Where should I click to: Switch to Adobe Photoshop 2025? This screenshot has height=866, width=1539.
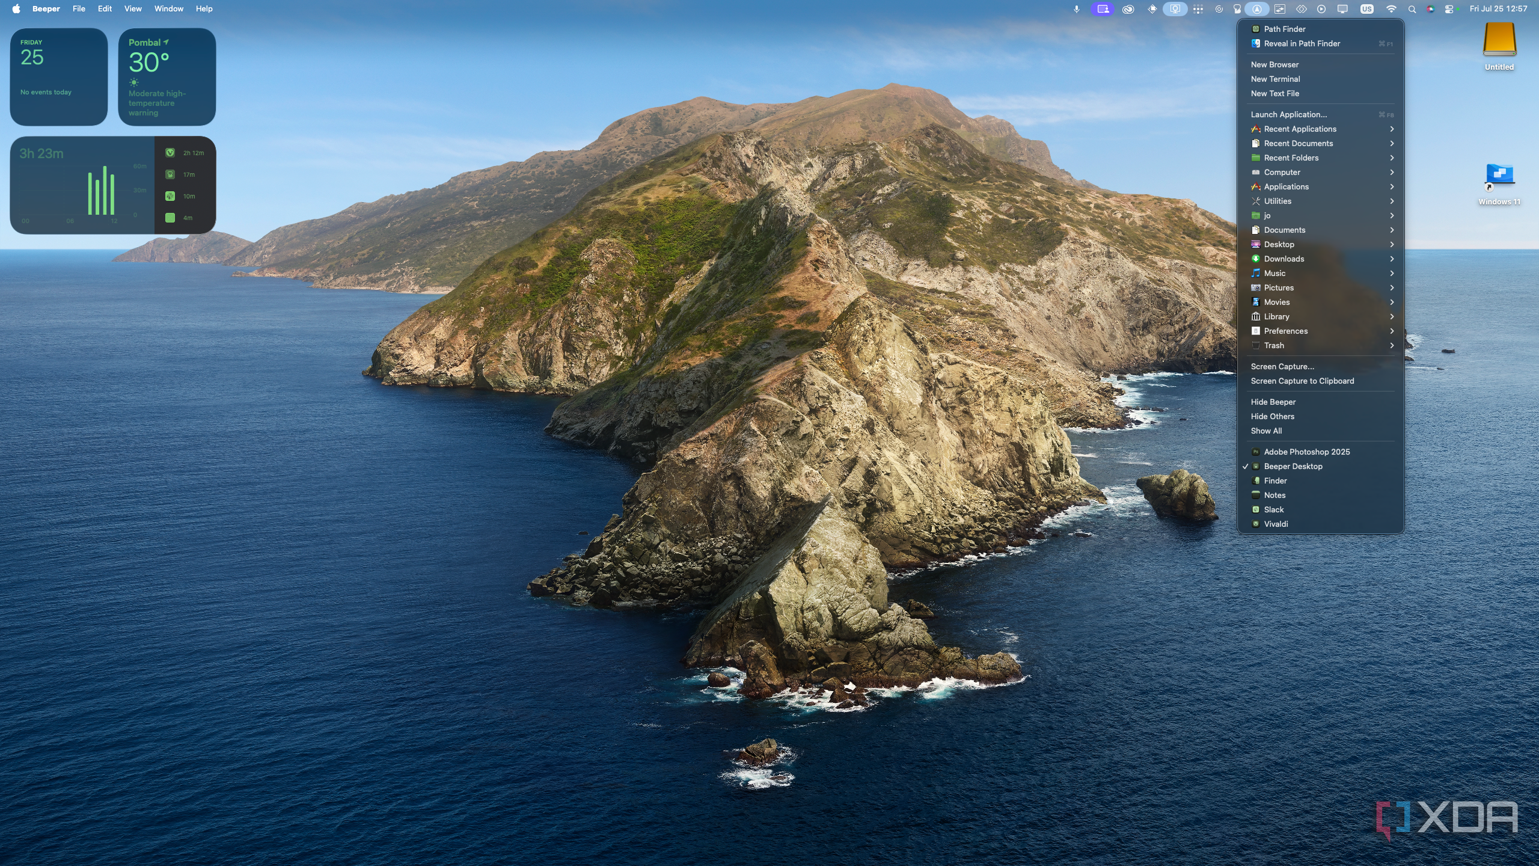[1320, 452]
